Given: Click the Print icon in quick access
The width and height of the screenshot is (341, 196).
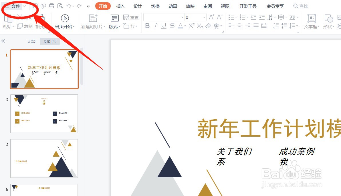Looking at the screenshot, I should pos(52,6).
